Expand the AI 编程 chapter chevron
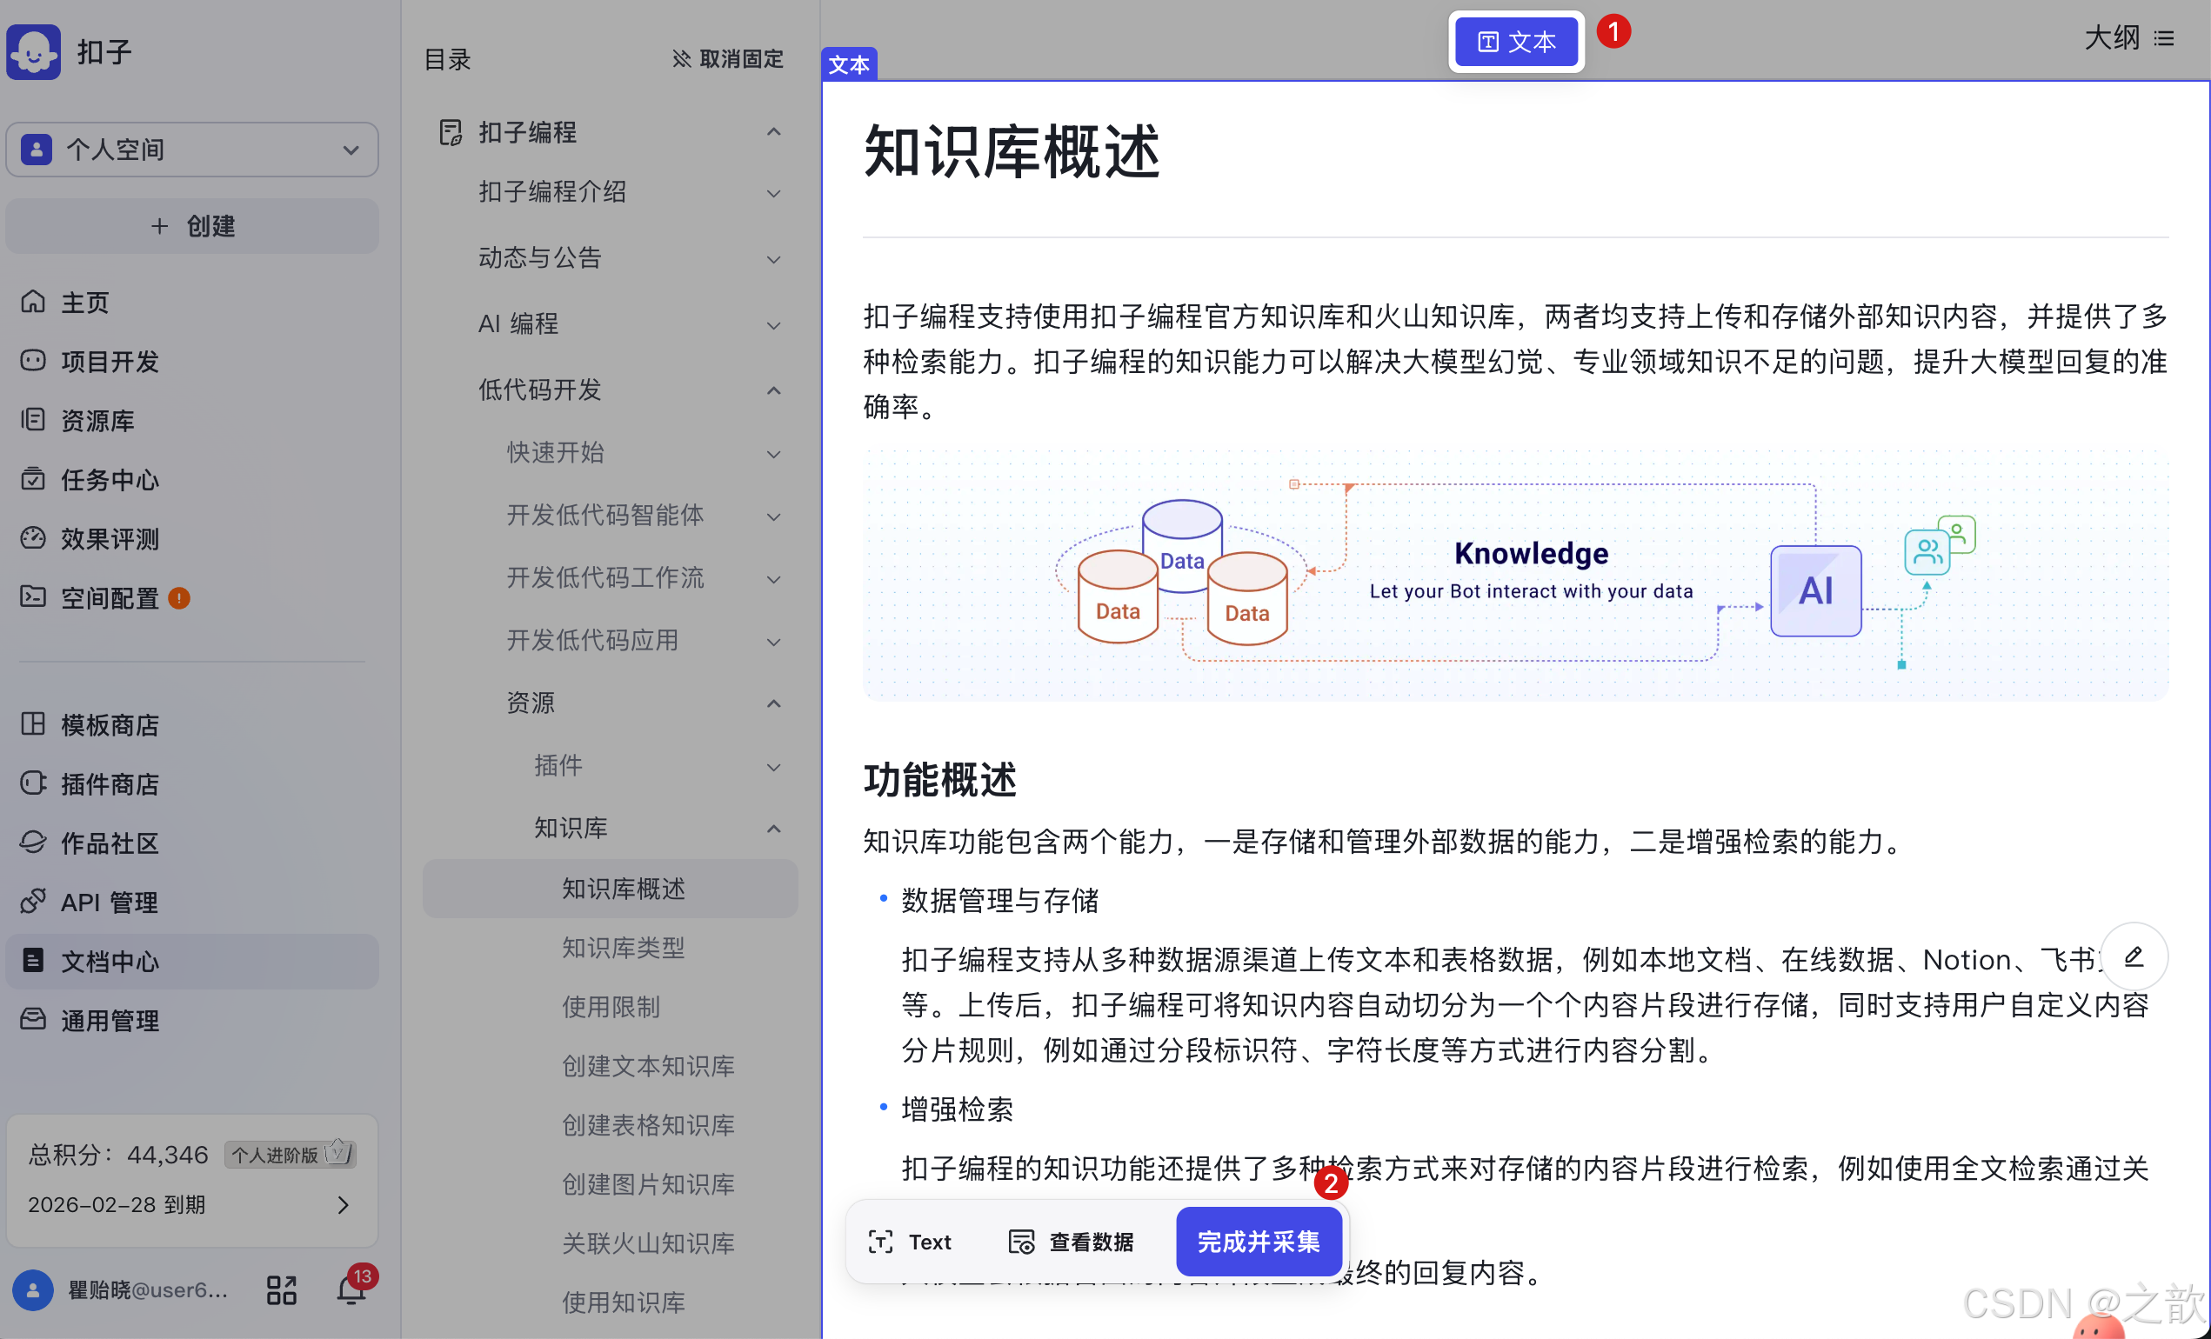Image resolution: width=2211 pixels, height=1339 pixels. (773, 324)
